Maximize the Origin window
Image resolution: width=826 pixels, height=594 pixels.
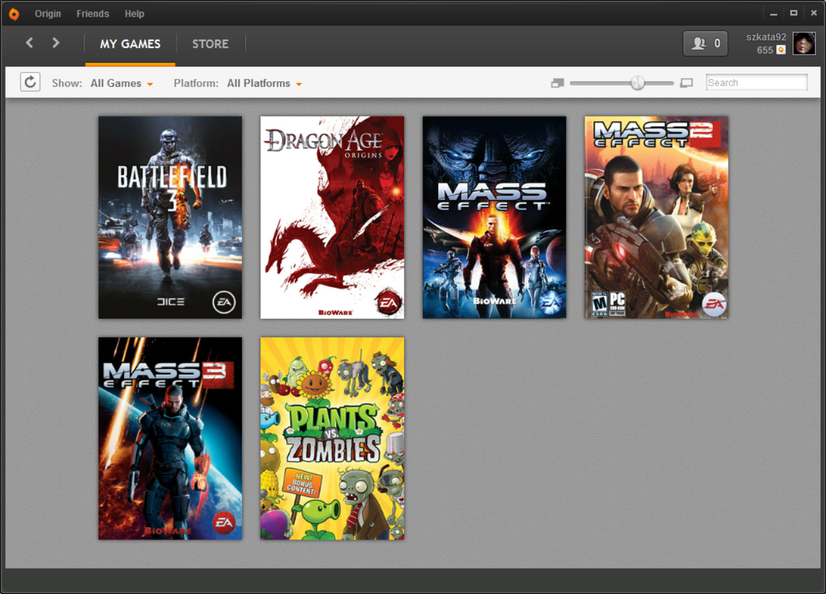pyautogui.click(x=793, y=13)
